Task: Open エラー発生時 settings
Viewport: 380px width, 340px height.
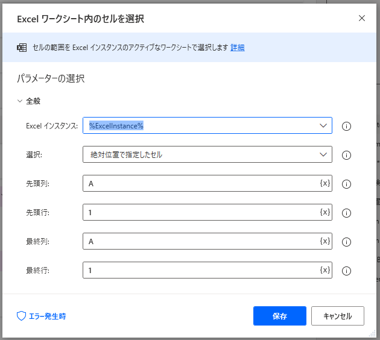Action: click(42, 316)
